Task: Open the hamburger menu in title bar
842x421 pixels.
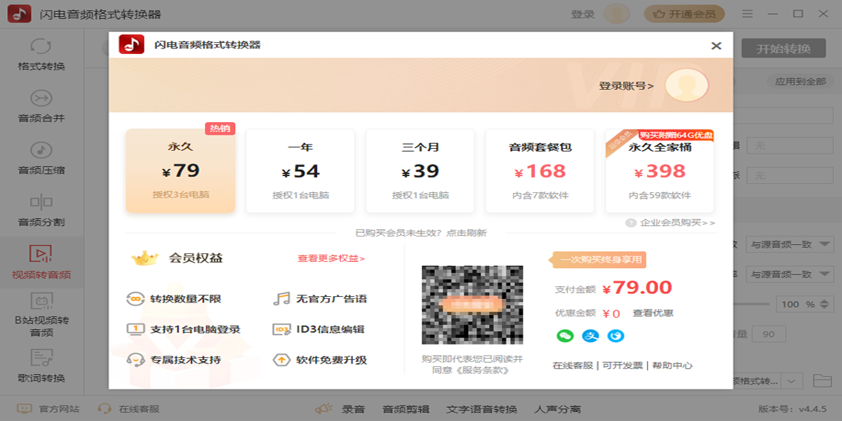Action: [x=747, y=14]
